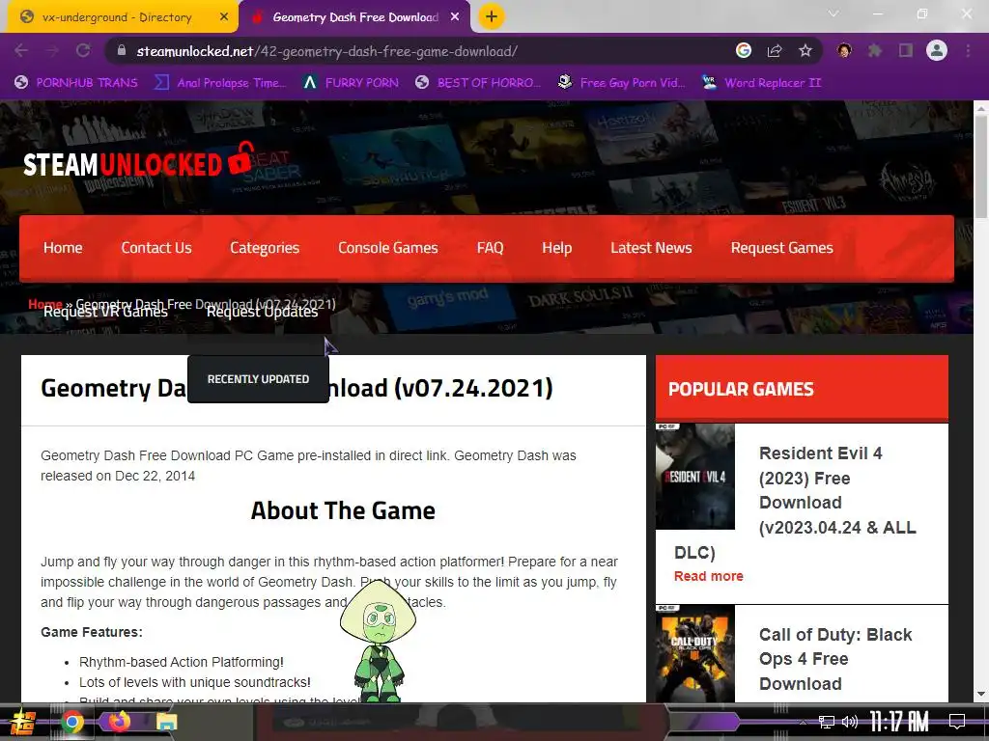Click the Request Updates link

pyautogui.click(x=263, y=312)
